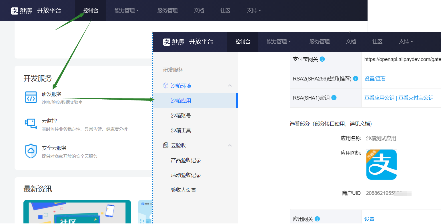Open 文档 in background window nav
This screenshot has height=224, width=441.
tap(199, 11)
